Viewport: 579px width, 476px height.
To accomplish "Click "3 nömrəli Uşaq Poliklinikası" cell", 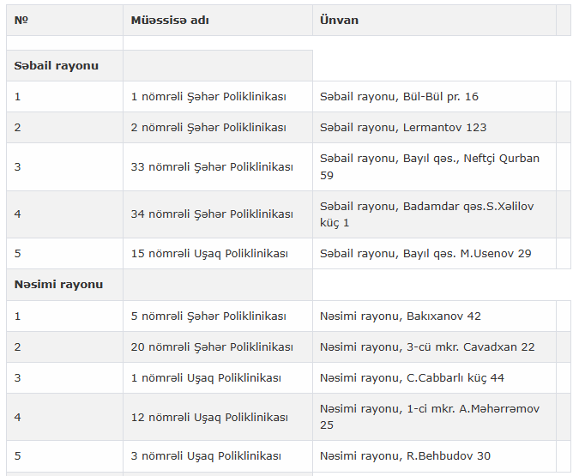I will tap(206, 456).
